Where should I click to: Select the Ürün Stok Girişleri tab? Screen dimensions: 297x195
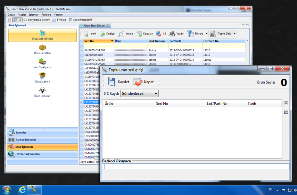pos(94,25)
